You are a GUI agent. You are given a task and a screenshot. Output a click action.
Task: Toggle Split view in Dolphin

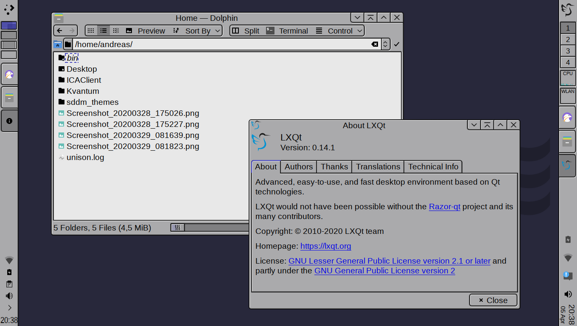246,31
